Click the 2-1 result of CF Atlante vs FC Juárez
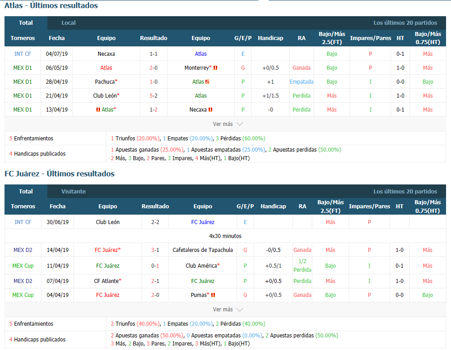Image resolution: width=451 pixels, height=350 pixels. click(155, 281)
